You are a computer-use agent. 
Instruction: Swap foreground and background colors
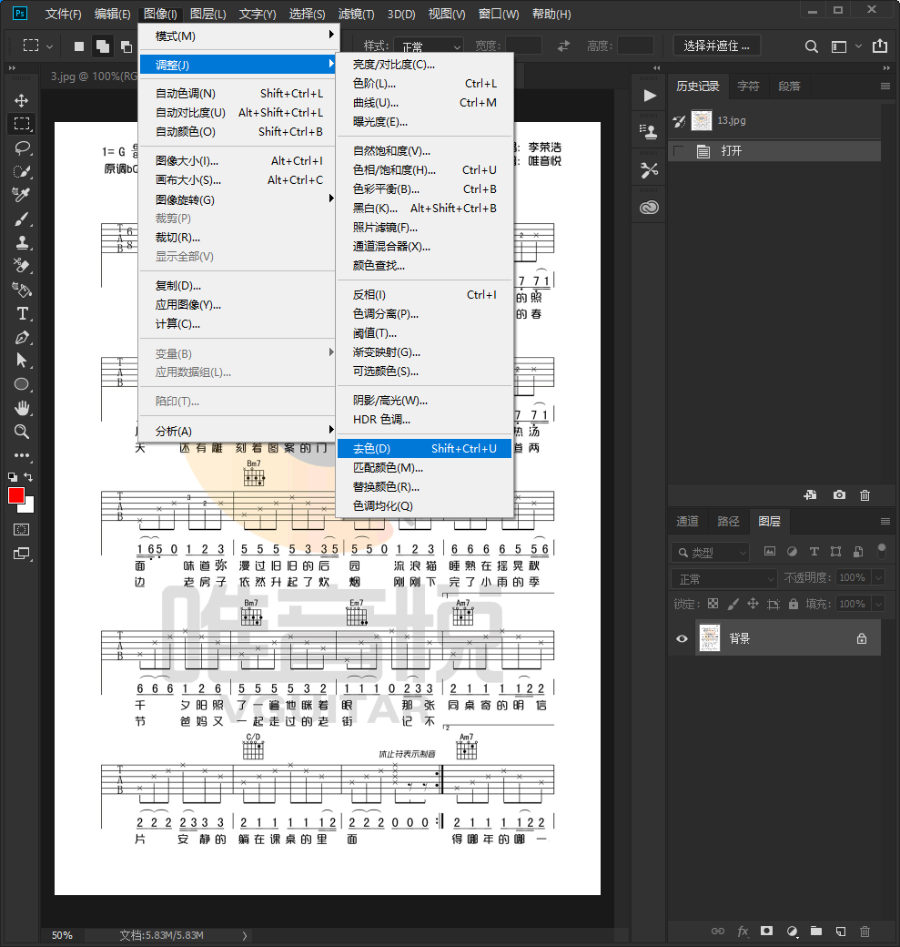[28, 476]
